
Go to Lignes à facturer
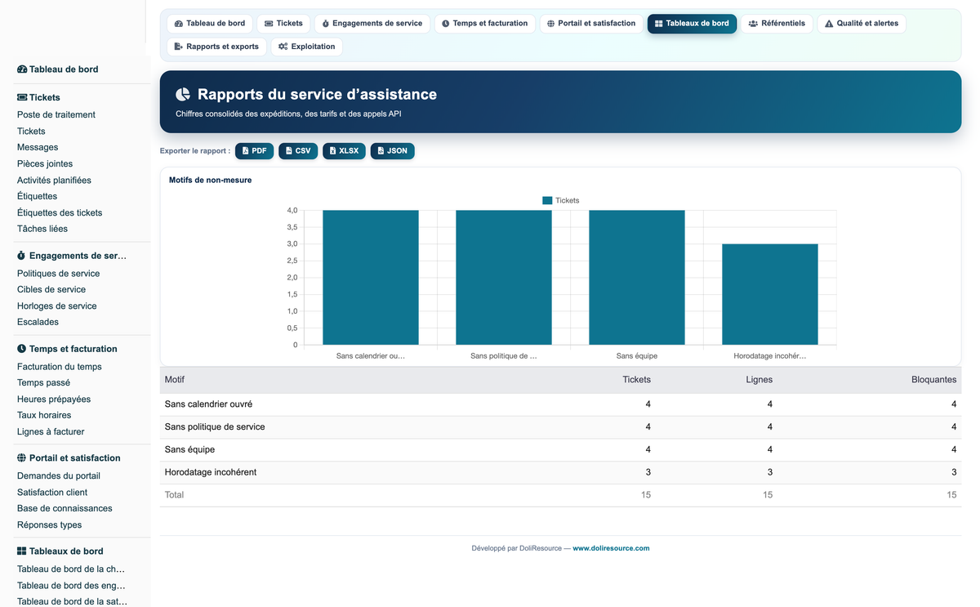click(51, 432)
